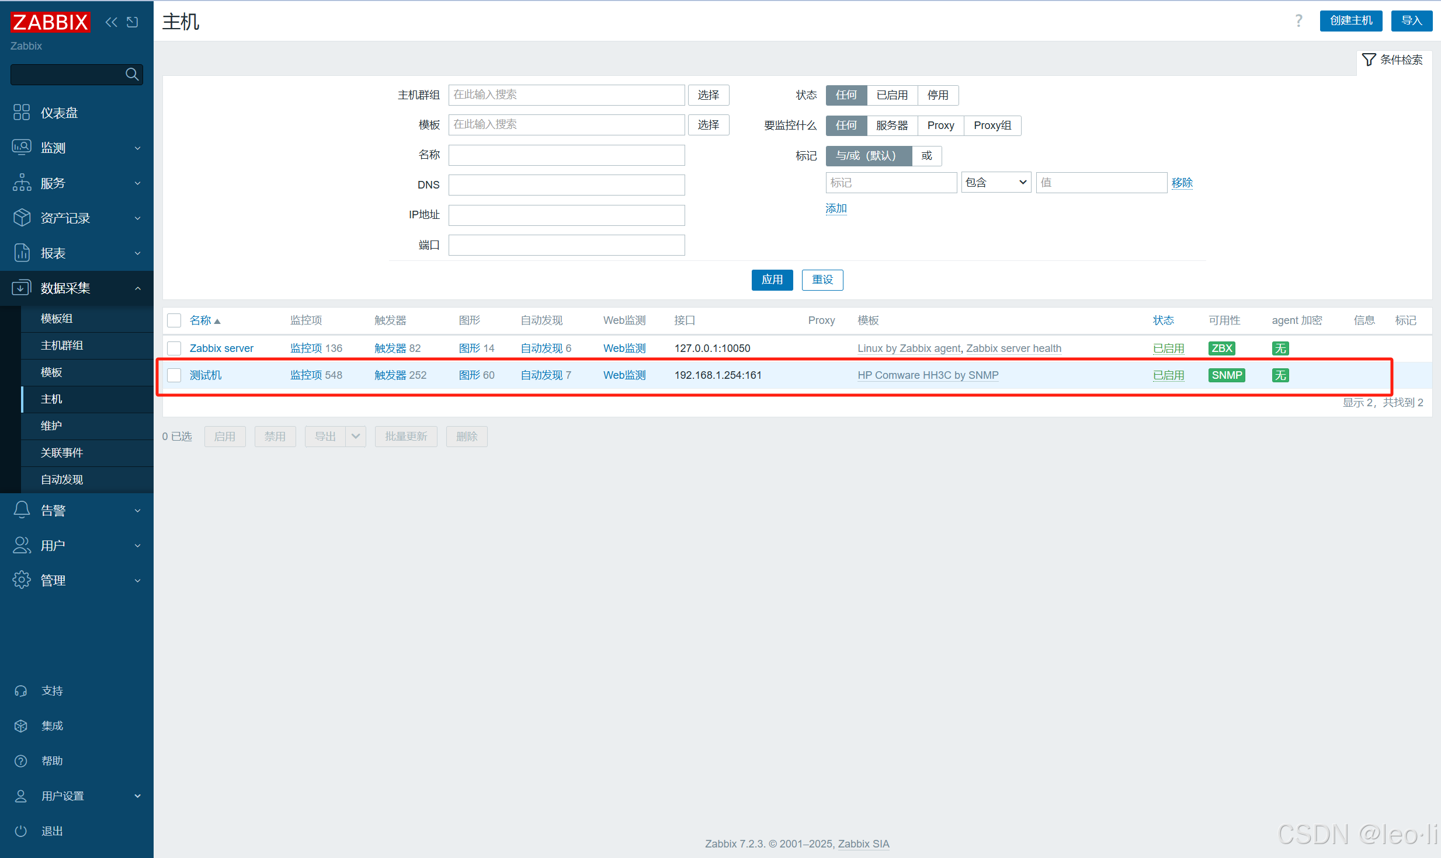Viewport: 1441px width, 858px height.
Task: Open 支持 headset icon
Action: pyautogui.click(x=21, y=690)
